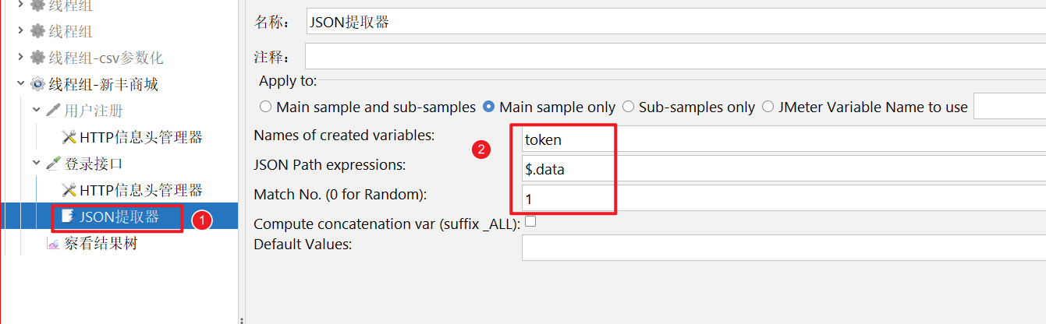
Task: Click the JSON提取器 document icon
Action: pos(68,217)
